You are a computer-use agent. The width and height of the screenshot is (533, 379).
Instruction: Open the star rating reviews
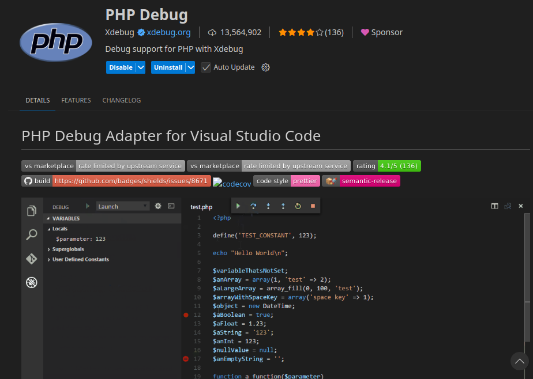(311, 33)
